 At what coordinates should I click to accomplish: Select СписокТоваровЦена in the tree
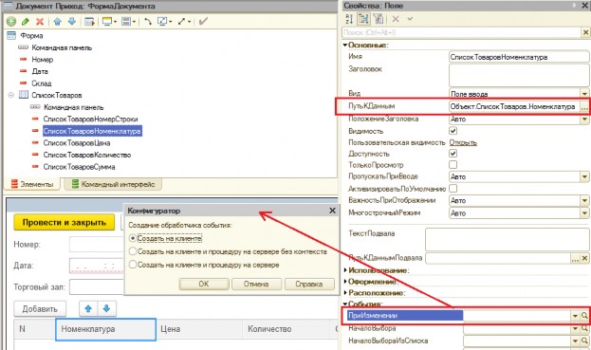[77, 143]
